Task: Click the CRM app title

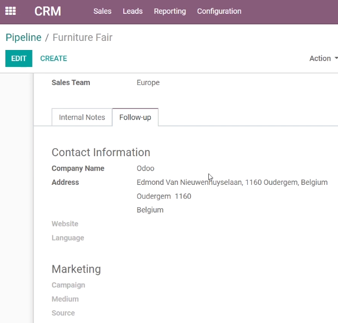Action: (x=48, y=11)
